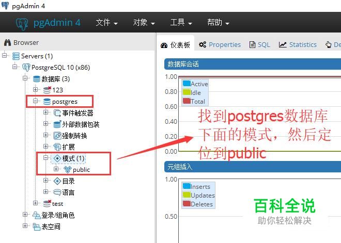The height and width of the screenshot is (243, 341).
Task: Click the Servers group icon
Action: point(16,56)
